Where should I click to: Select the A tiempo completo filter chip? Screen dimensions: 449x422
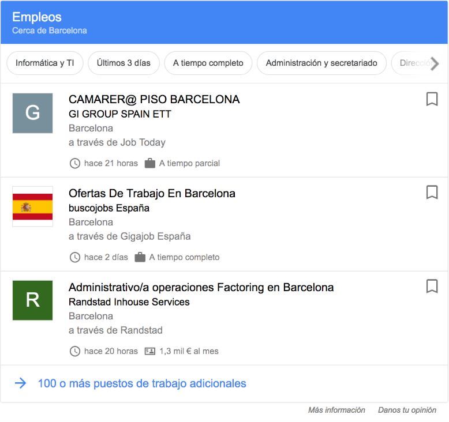pos(208,63)
